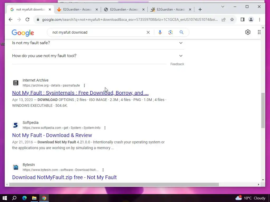Open taskbar search
This screenshot has height=202, width=270.
click(14, 198)
